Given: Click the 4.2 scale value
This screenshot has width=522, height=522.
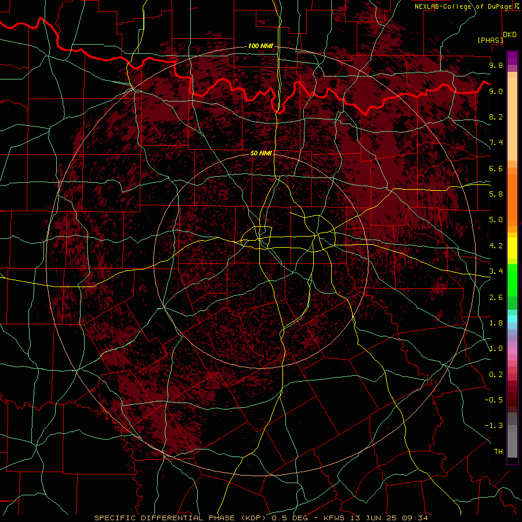Looking at the screenshot, I should click(x=496, y=246).
